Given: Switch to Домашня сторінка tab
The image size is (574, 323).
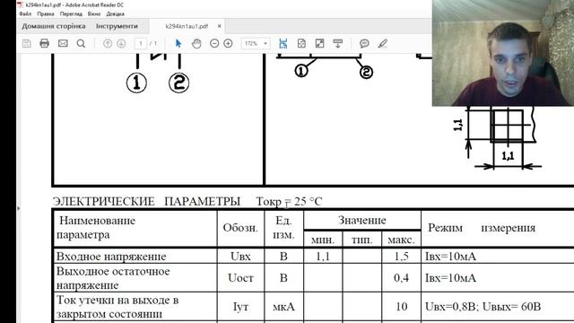Looking at the screenshot, I should coord(54,26).
